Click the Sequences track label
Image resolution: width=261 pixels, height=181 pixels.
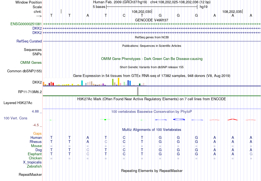tap(33, 50)
